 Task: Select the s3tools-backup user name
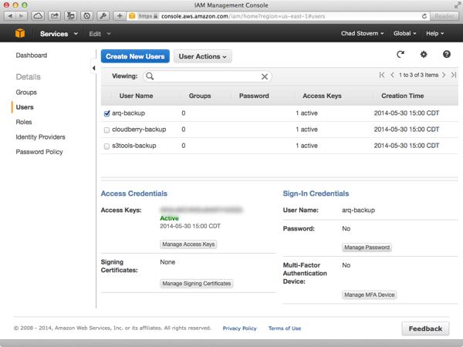coord(134,146)
